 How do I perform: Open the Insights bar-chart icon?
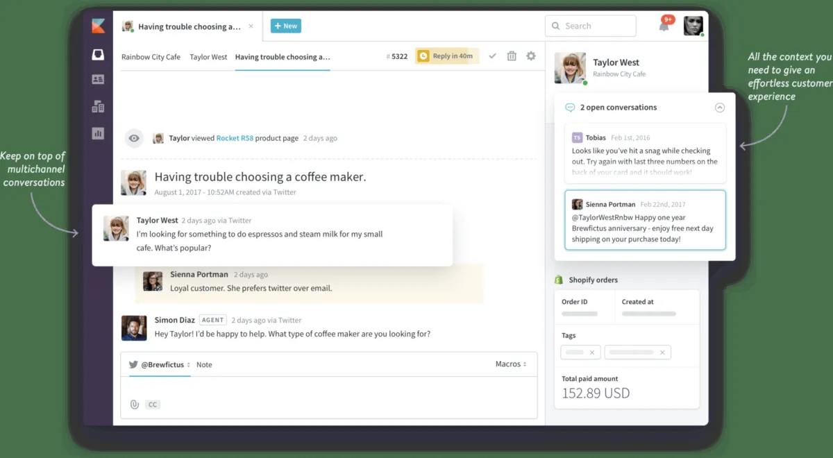pyautogui.click(x=98, y=133)
